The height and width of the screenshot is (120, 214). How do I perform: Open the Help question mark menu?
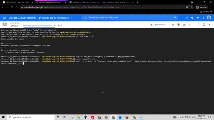[192, 18]
